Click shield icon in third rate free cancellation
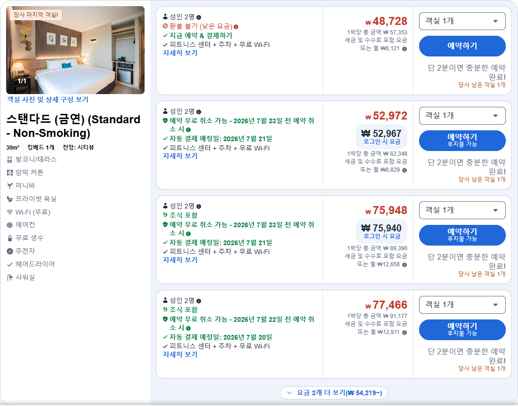Viewport: 518px width, 406px height. pos(165,224)
